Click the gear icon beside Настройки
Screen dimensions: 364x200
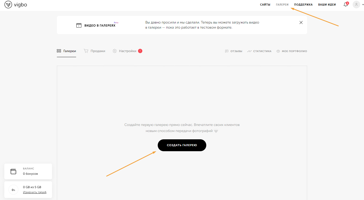point(115,51)
